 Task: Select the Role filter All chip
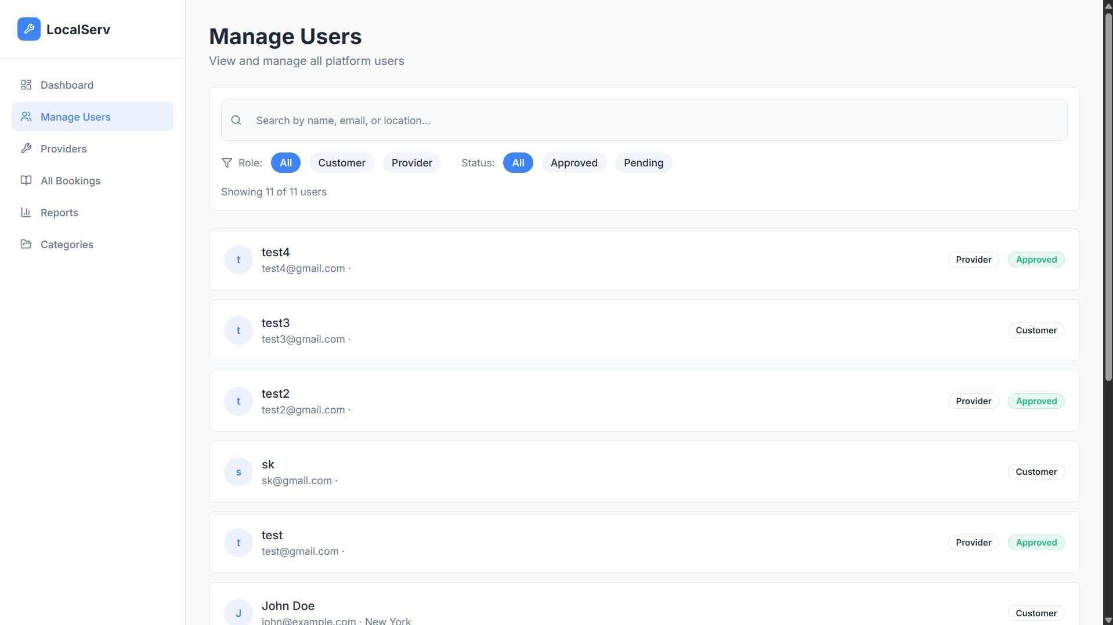tap(286, 163)
